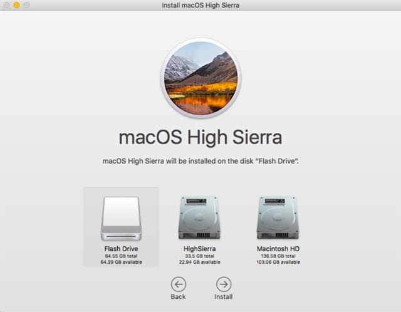
Task: Pick the Macintosh HD drive icon
Action: (x=276, y=217)
